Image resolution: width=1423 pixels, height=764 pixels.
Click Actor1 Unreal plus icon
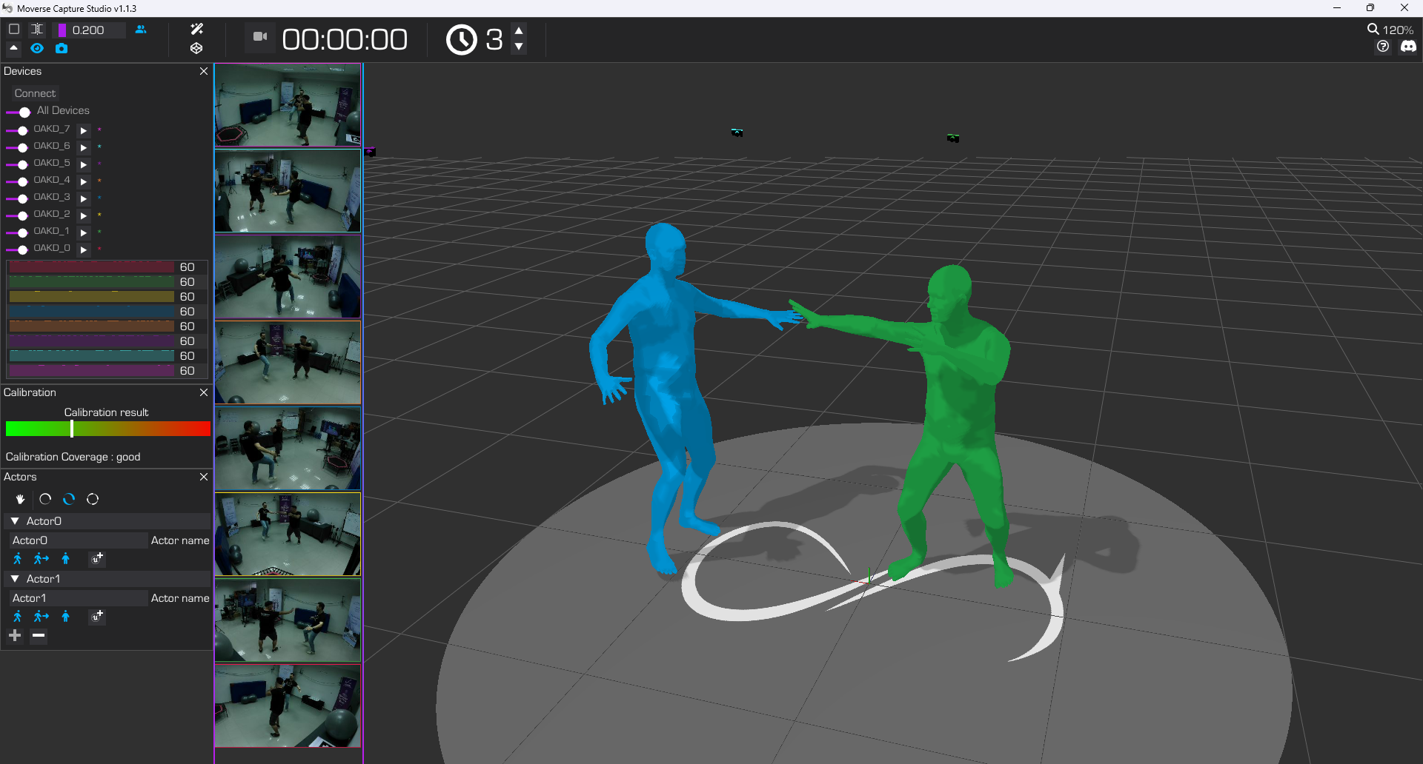click(97, 617)
